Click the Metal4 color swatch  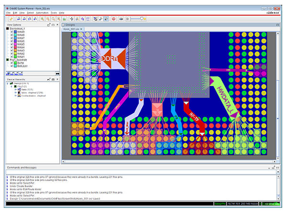tap(16, 47)
